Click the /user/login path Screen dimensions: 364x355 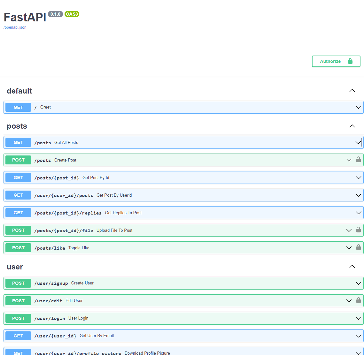click(50, 319)
